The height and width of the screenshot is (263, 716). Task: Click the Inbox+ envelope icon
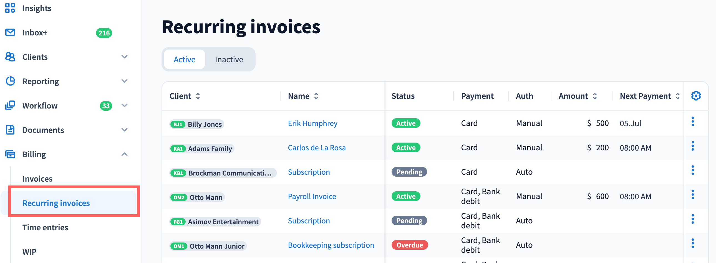(x=10, y=32)
